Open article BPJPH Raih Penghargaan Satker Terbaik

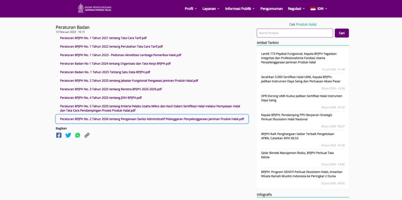(297, 136)
